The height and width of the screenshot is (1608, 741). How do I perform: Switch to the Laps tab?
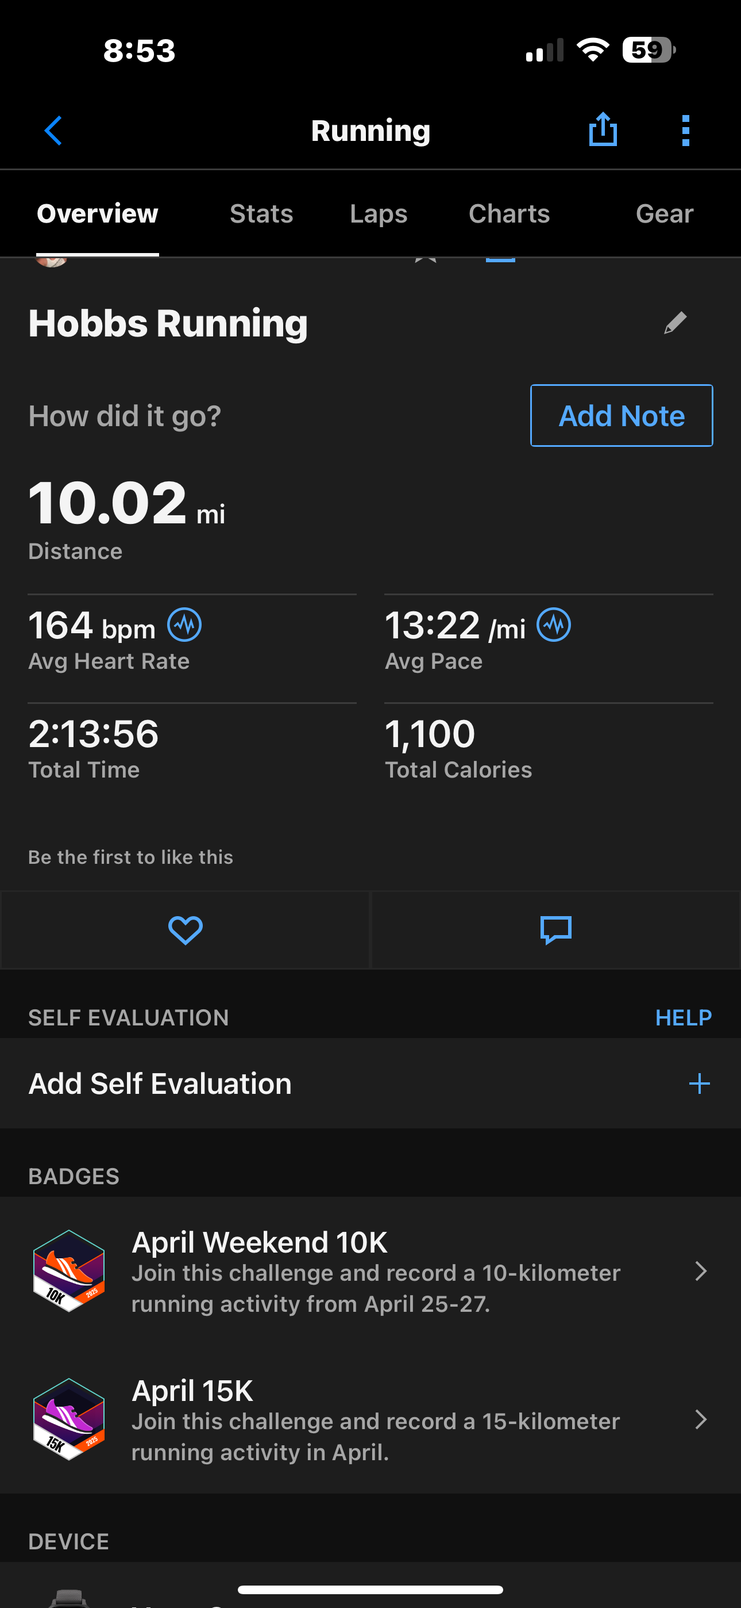(379, 213)
